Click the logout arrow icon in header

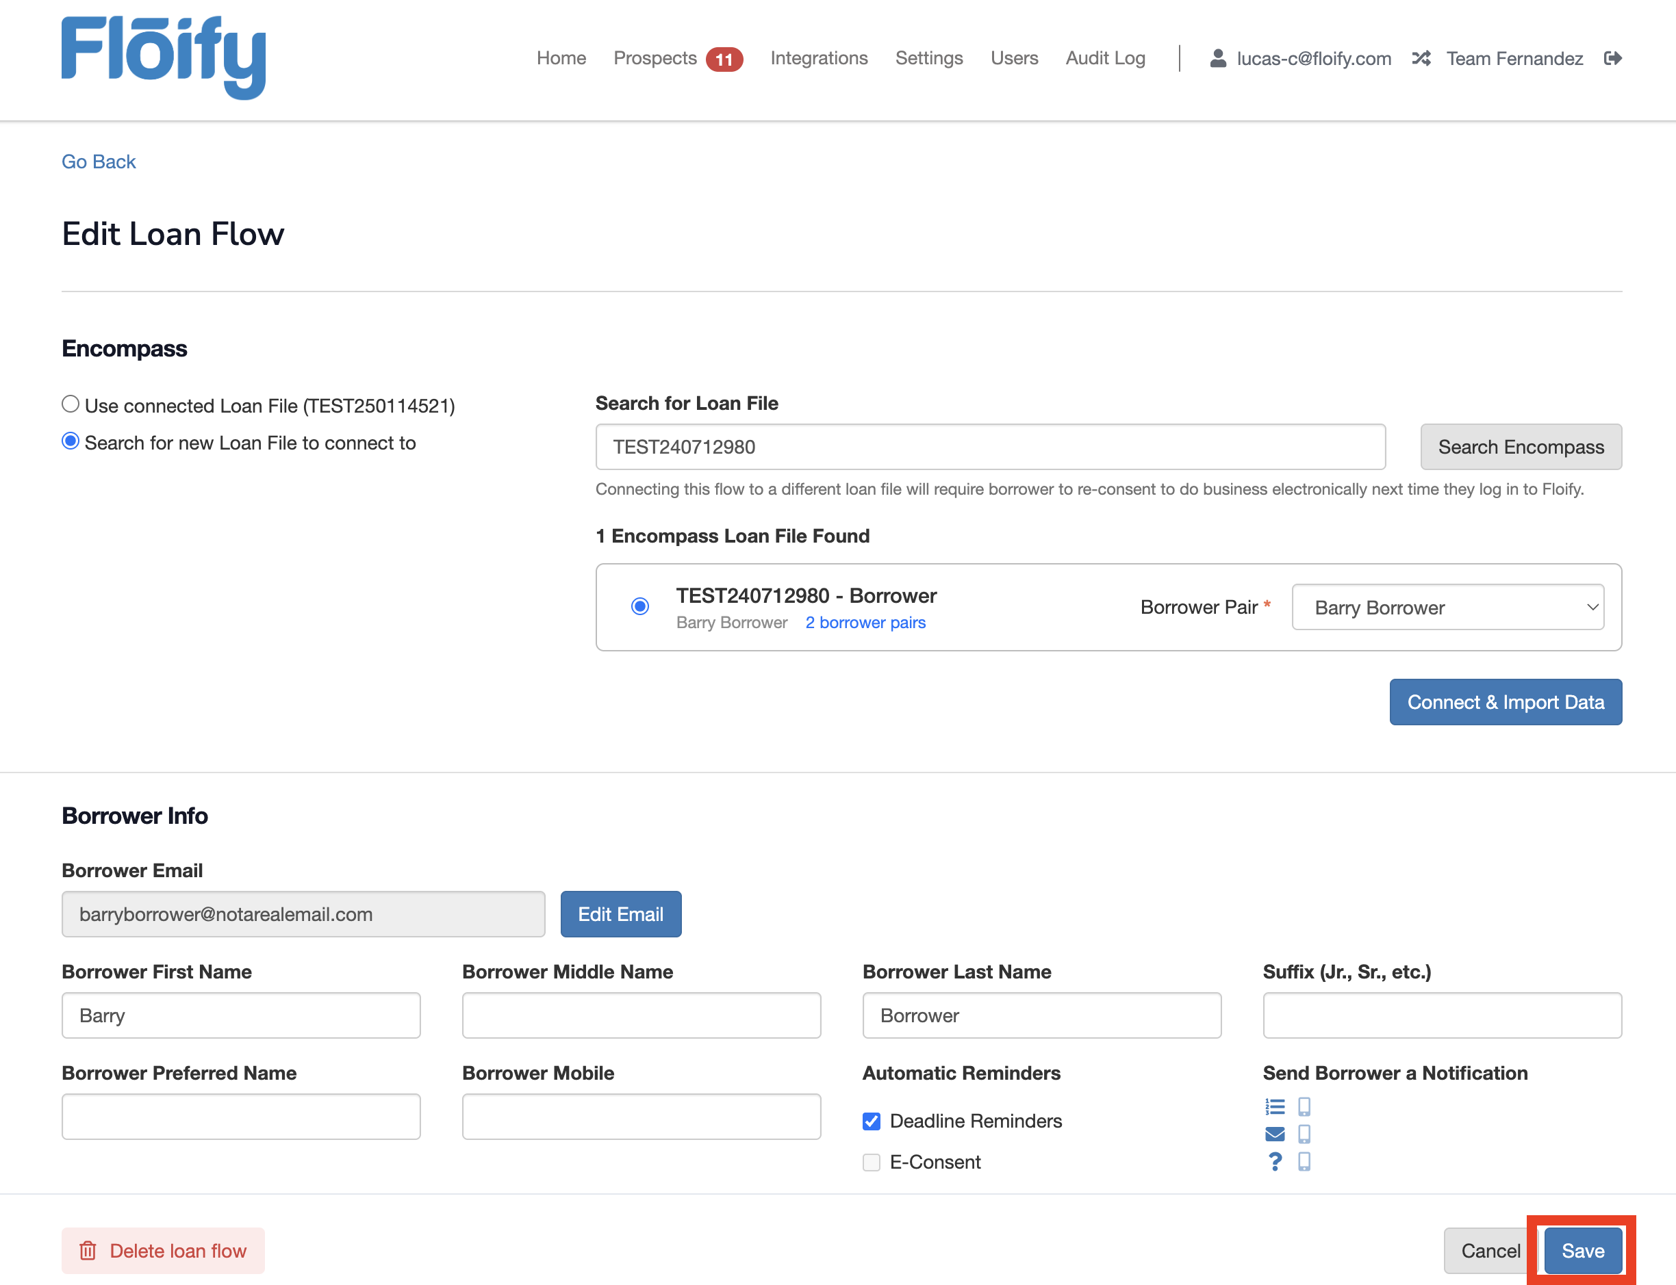1612,58
